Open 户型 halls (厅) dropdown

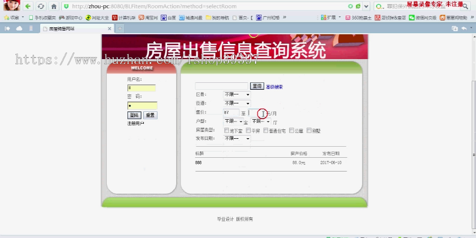(260, 121)
